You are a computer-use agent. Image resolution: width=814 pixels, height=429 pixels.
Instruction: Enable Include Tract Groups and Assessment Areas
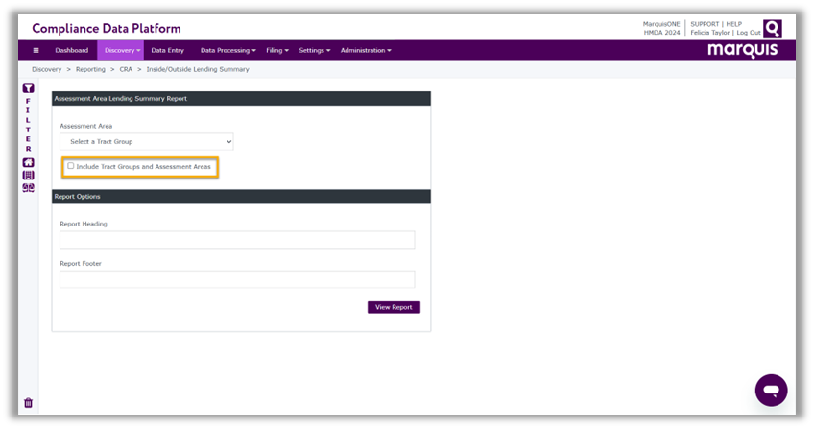click(x=70, y=166)
